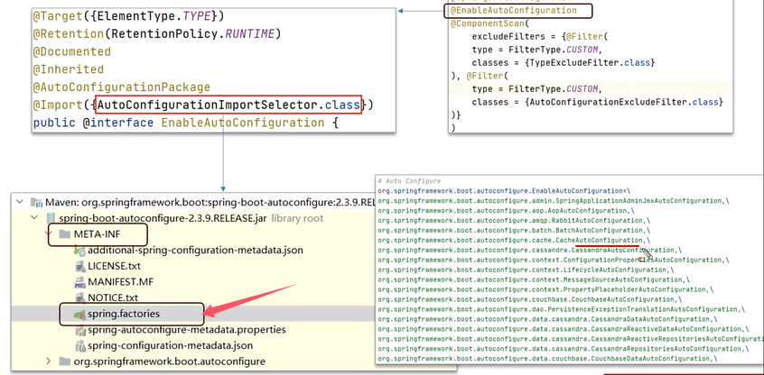Screen dimensions: 764x375
Task: Click the MANIFEST.MF file icon
Action: [79, 282]
